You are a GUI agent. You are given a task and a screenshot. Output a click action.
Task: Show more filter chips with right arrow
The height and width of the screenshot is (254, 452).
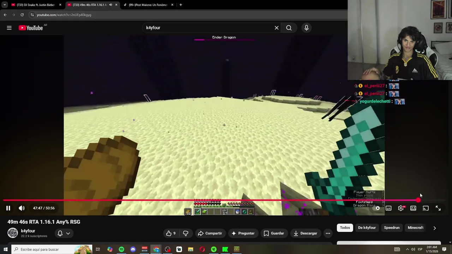point(434,228)
